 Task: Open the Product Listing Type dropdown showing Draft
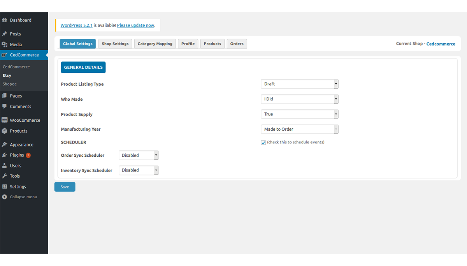click(x=299, y=84)
